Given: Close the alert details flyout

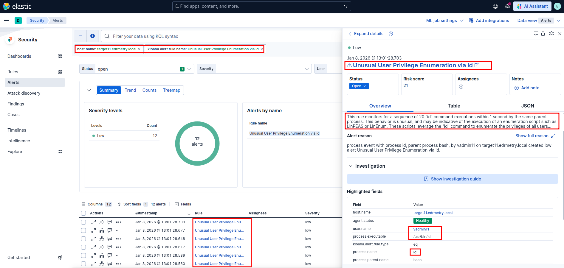Looking at the screenshot, I should [560, 34].
